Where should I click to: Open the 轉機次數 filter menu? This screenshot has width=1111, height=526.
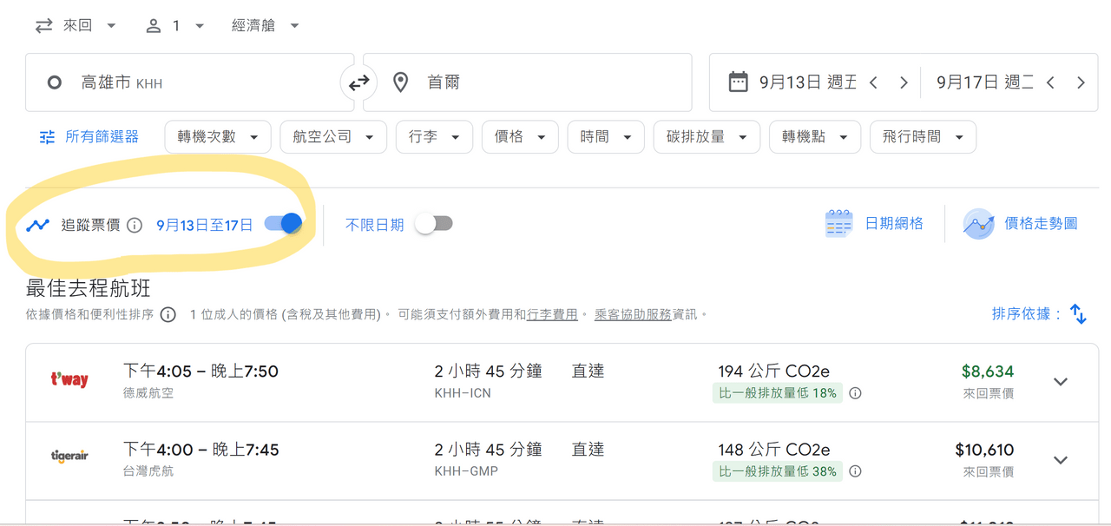click(x=218, y=137)
